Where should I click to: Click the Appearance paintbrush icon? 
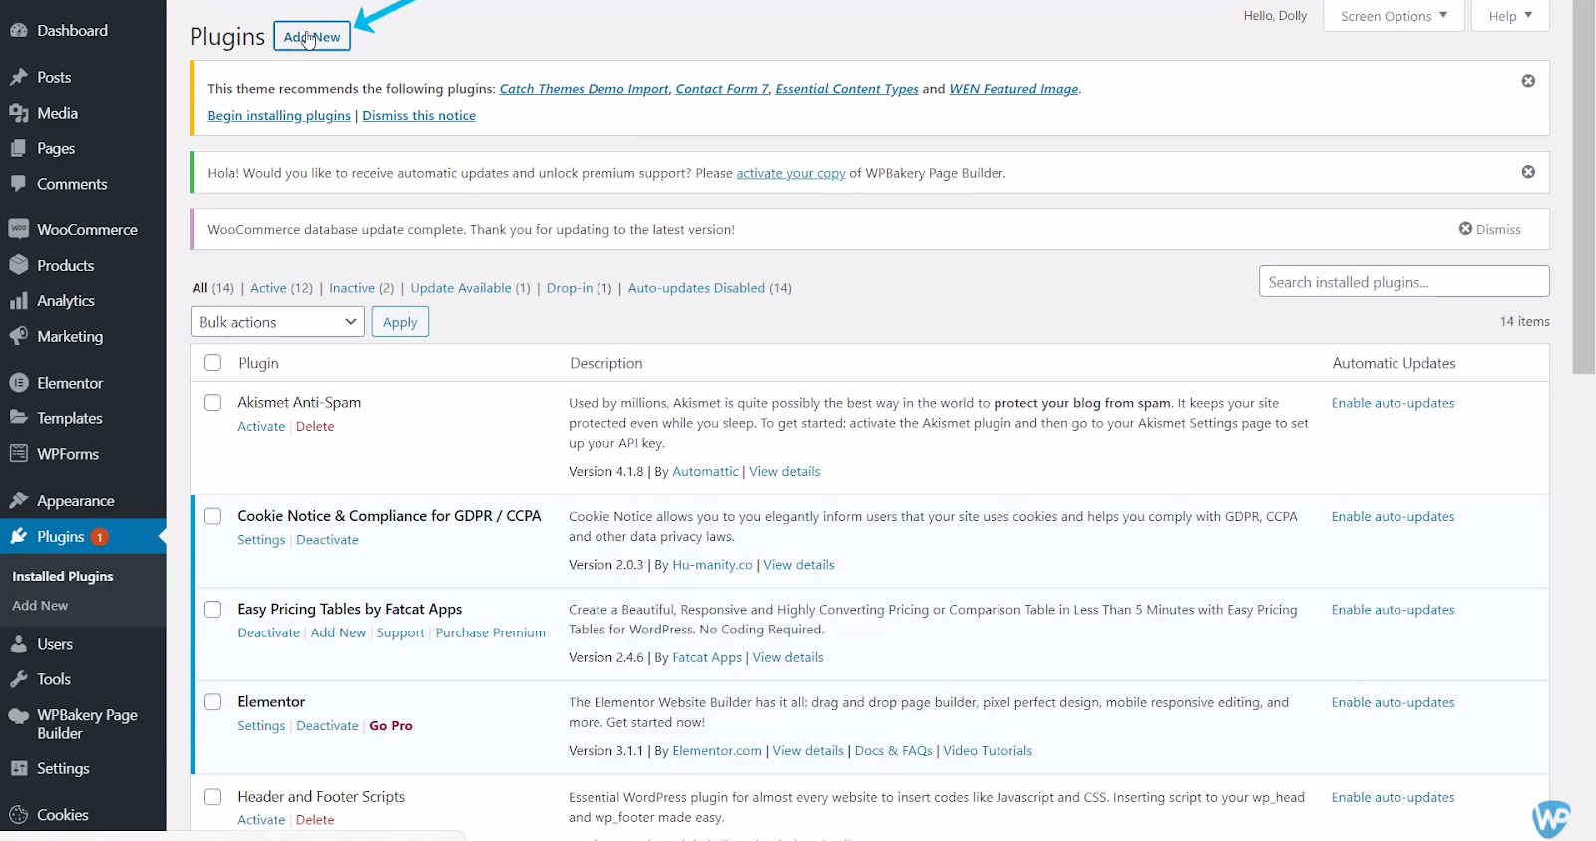(18, 501)
